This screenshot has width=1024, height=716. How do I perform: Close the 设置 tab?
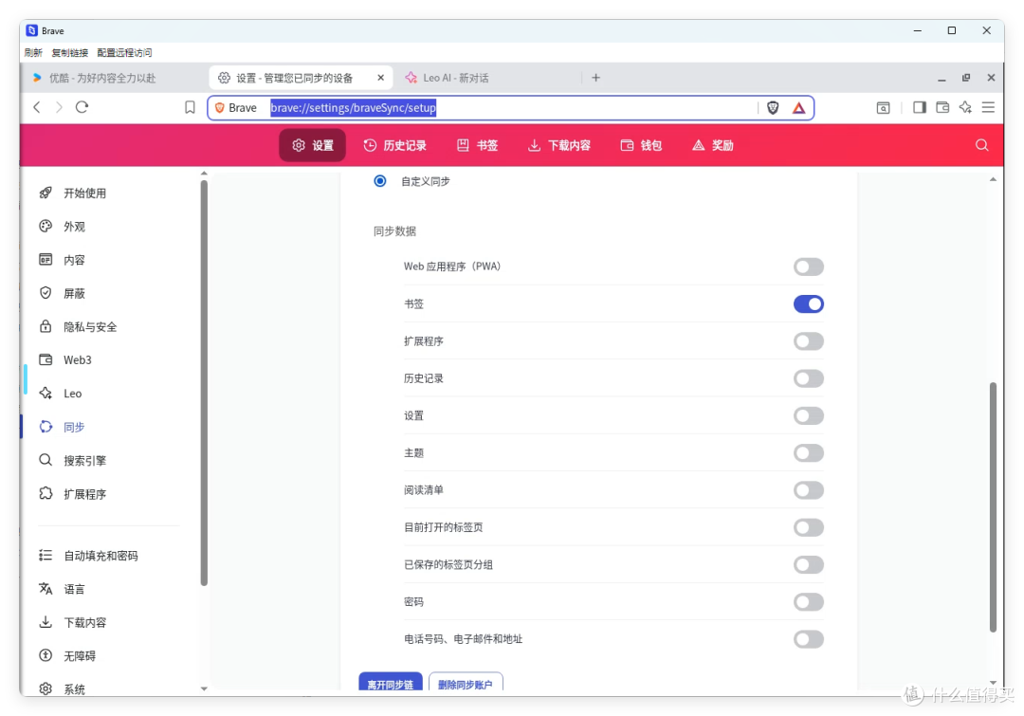(381, 78)
